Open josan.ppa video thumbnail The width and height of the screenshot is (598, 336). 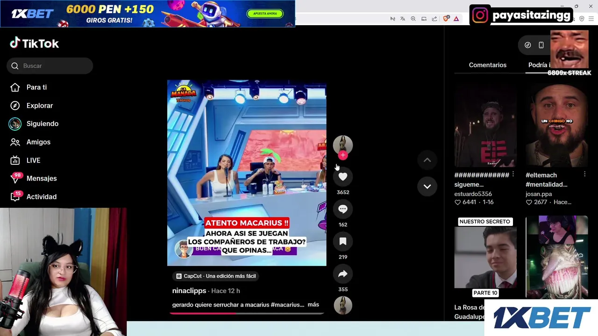pyautogui.click(x=557, y=125)
